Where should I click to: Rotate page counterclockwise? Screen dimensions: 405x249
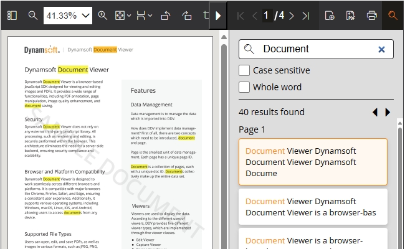[166, 16]
